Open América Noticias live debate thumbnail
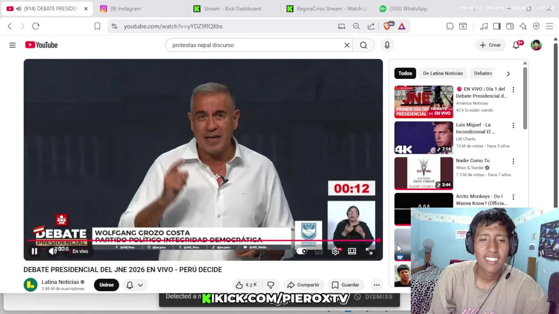The width and height of the screenshot is (559, 314). (424, 102)
